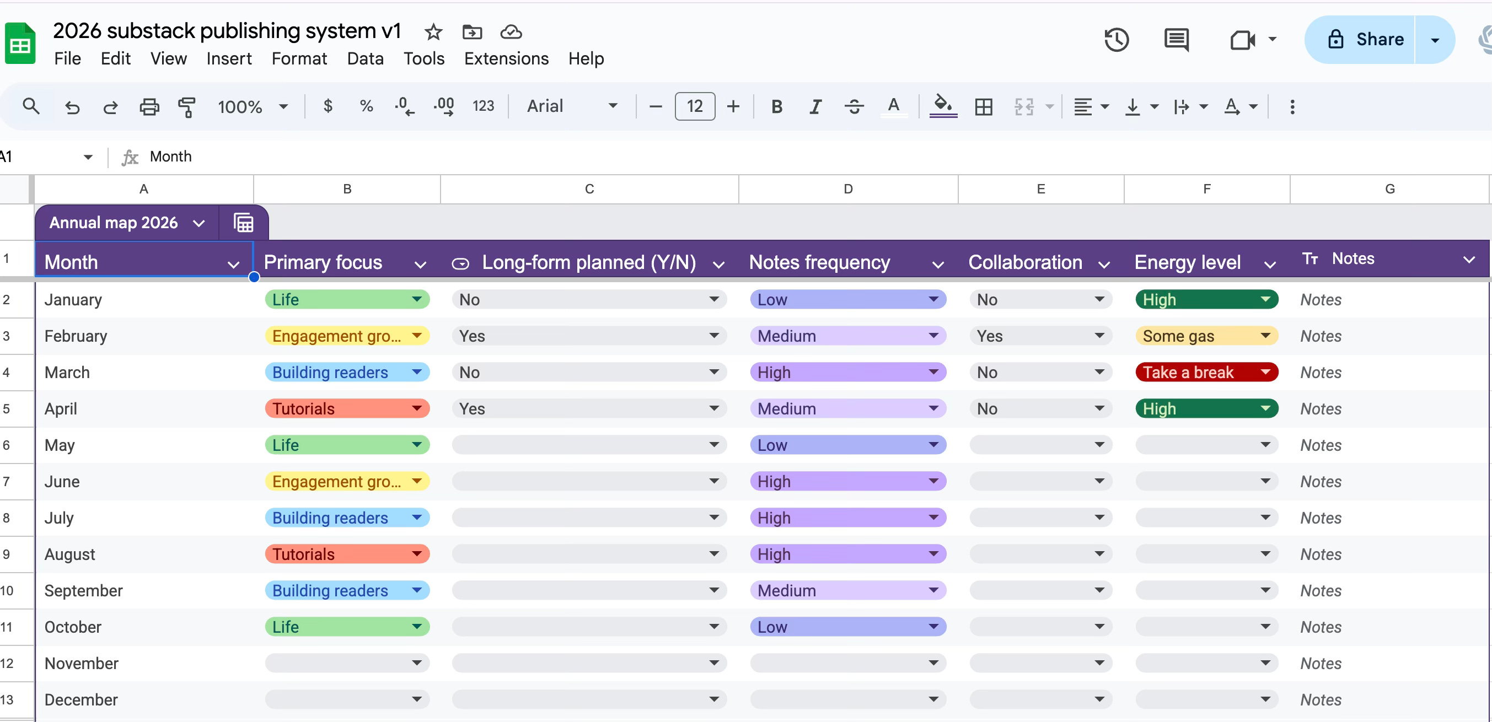The image size is (1492, 722).
Task: Open the Data menu
Action: point(365,58)
